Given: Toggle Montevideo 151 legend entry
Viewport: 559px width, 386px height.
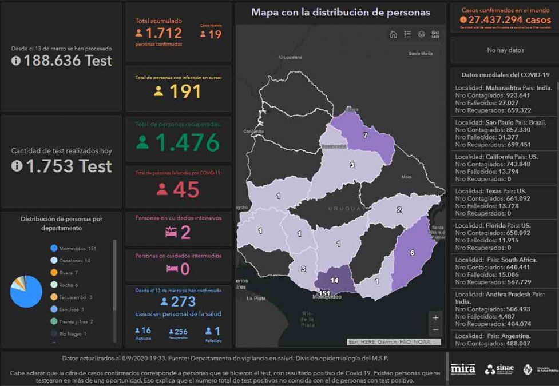Looking at the screenshot, I should (73, 248).
